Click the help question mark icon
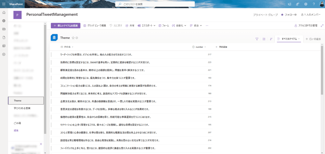The height and width of the screenshot is (154, 325). click(x=314, y=4)
